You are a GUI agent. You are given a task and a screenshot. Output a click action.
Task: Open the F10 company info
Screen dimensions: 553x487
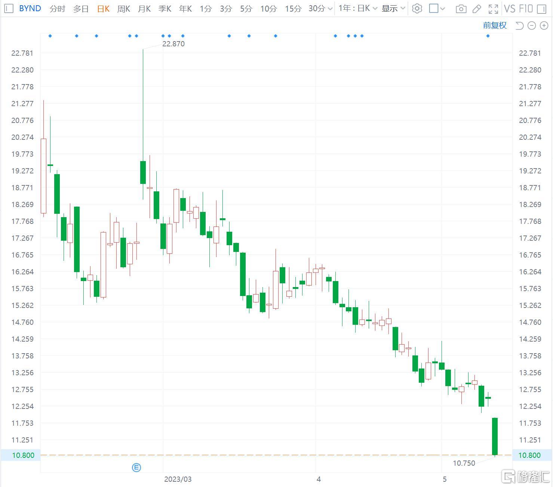click(526, 8)
